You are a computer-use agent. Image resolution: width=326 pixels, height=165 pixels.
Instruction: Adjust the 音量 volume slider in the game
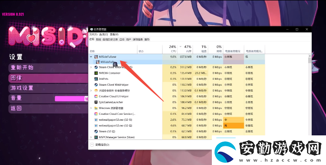pyautogui.click(x=72, y=98)
